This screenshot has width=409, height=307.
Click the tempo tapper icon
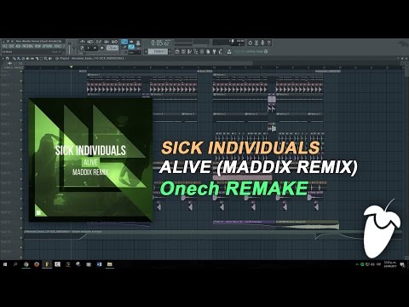(220, 51)
